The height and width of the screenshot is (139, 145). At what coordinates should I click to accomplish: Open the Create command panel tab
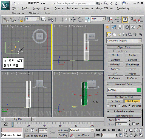click(x=107, y=27)
